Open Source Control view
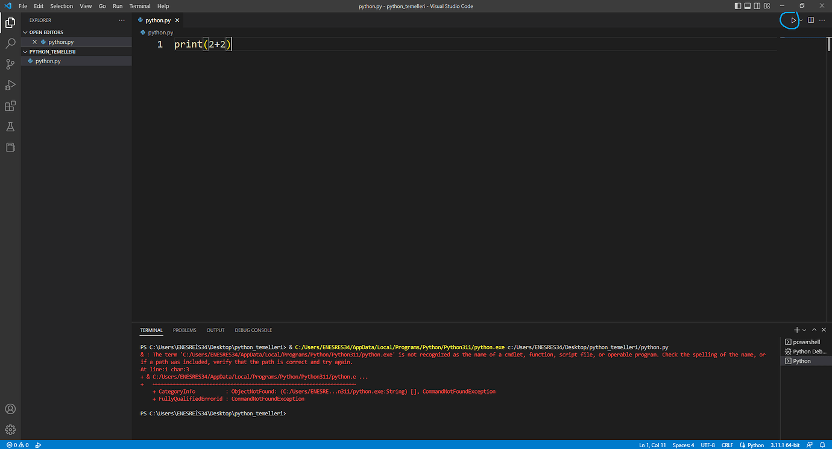Screen dimensions: 832x449 pyautogui.click(x=10, y=64)
